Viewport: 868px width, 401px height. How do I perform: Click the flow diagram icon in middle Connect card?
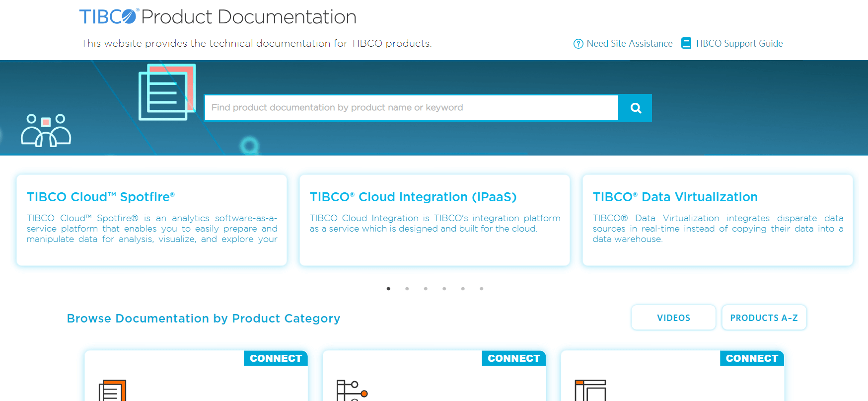pyautogui.click(x=352, y=391)
